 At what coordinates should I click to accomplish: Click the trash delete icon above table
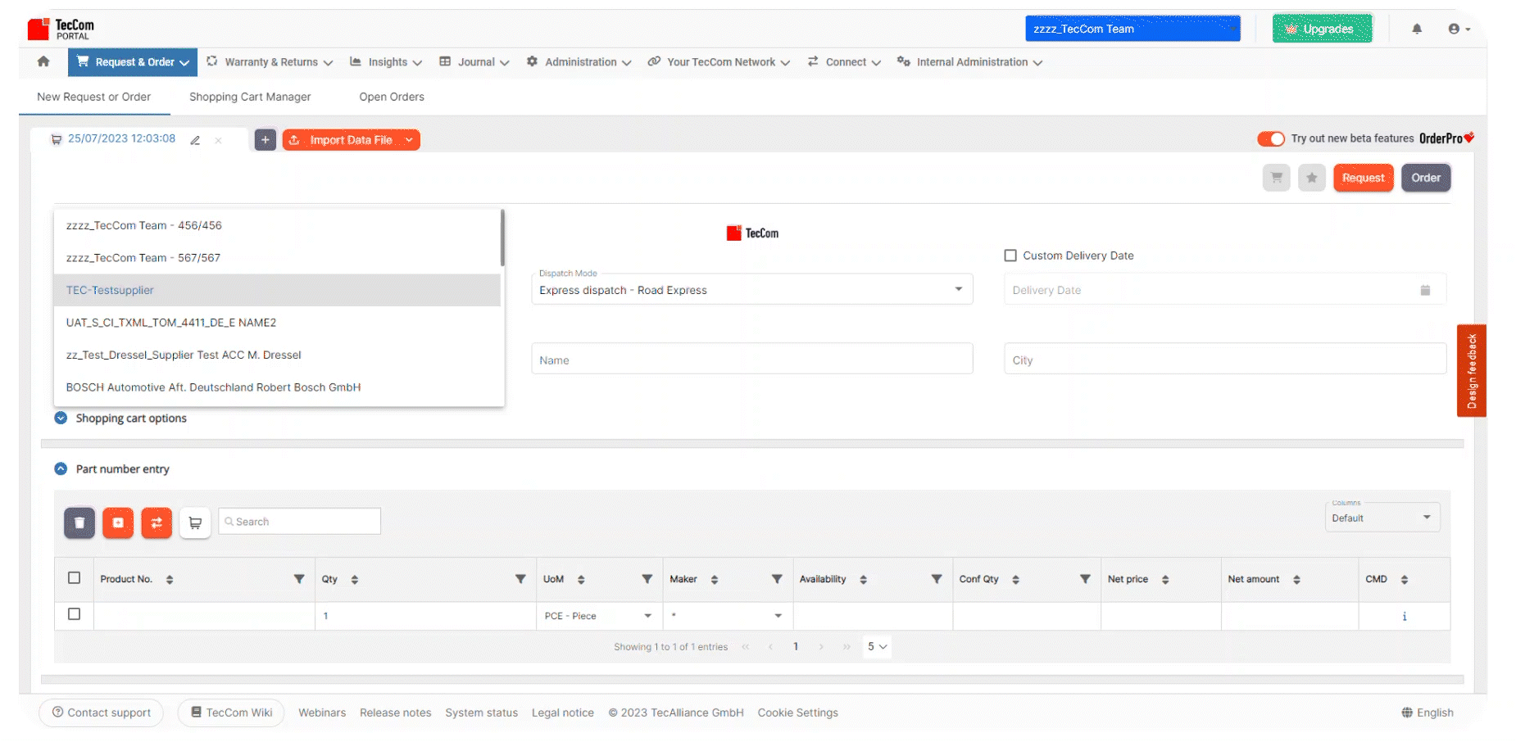pos(79,523)
